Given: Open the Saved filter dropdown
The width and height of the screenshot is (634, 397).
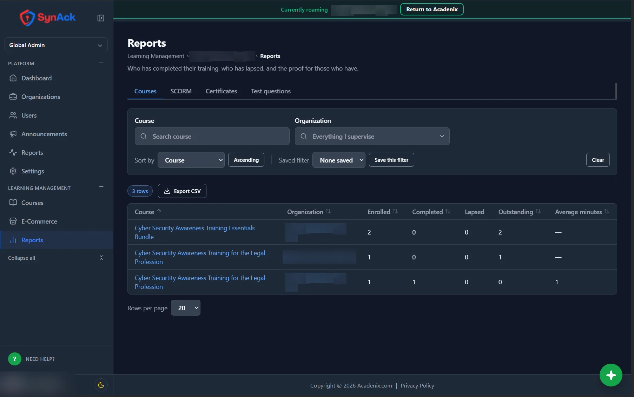Looking at the screenshot, I should [339, 160].
